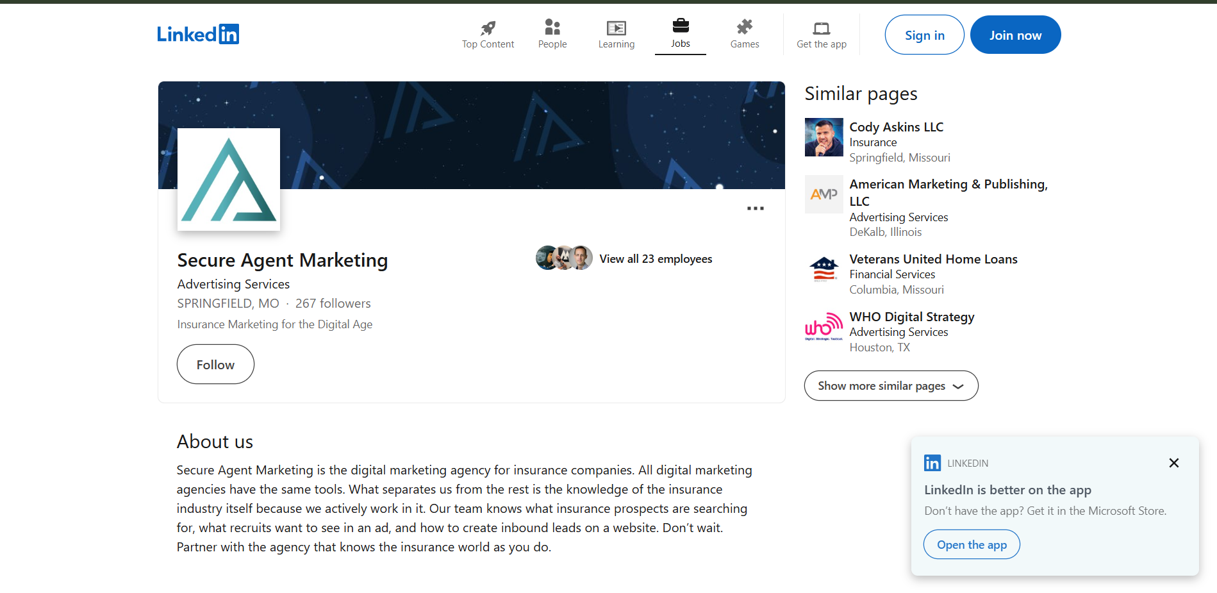Click Cody Askins profile photo
1217x593 pixels.
pyautogui.click(x=824, y=137)
